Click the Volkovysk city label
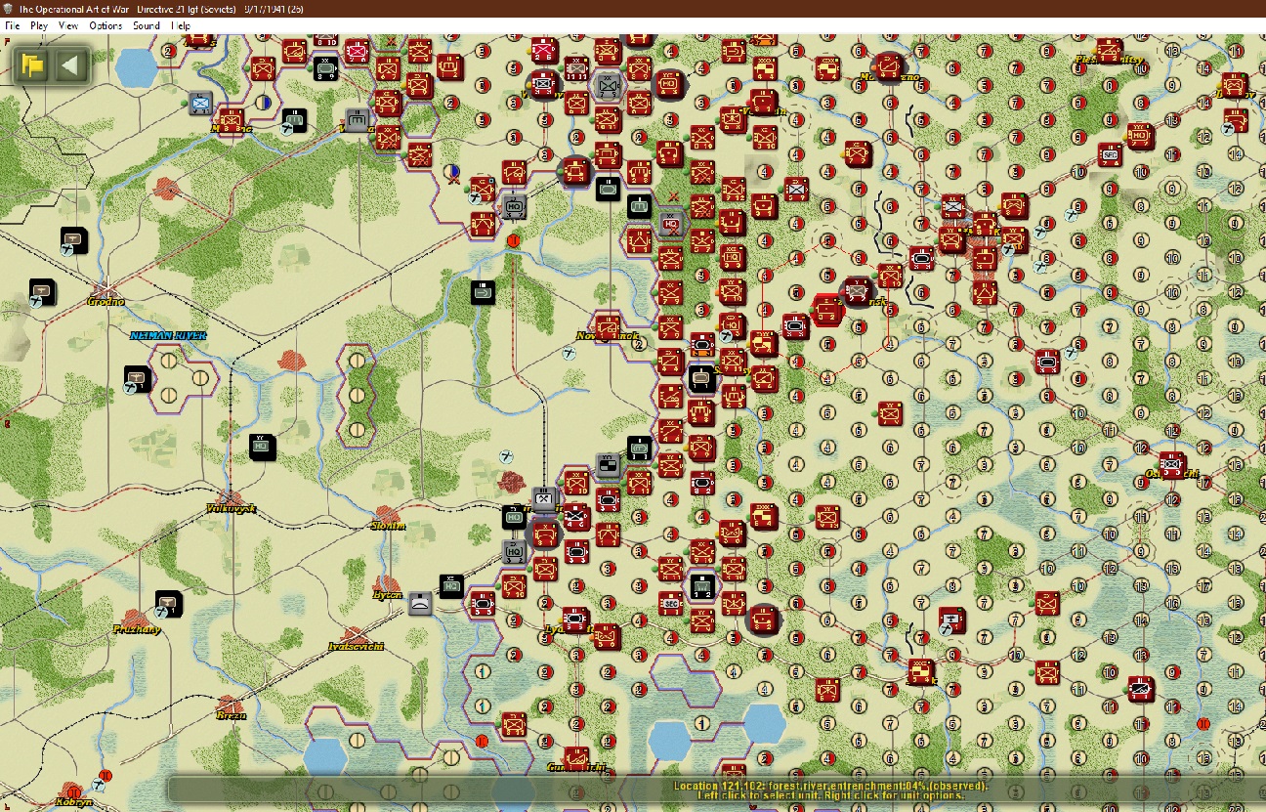 [x=231, y=508]
